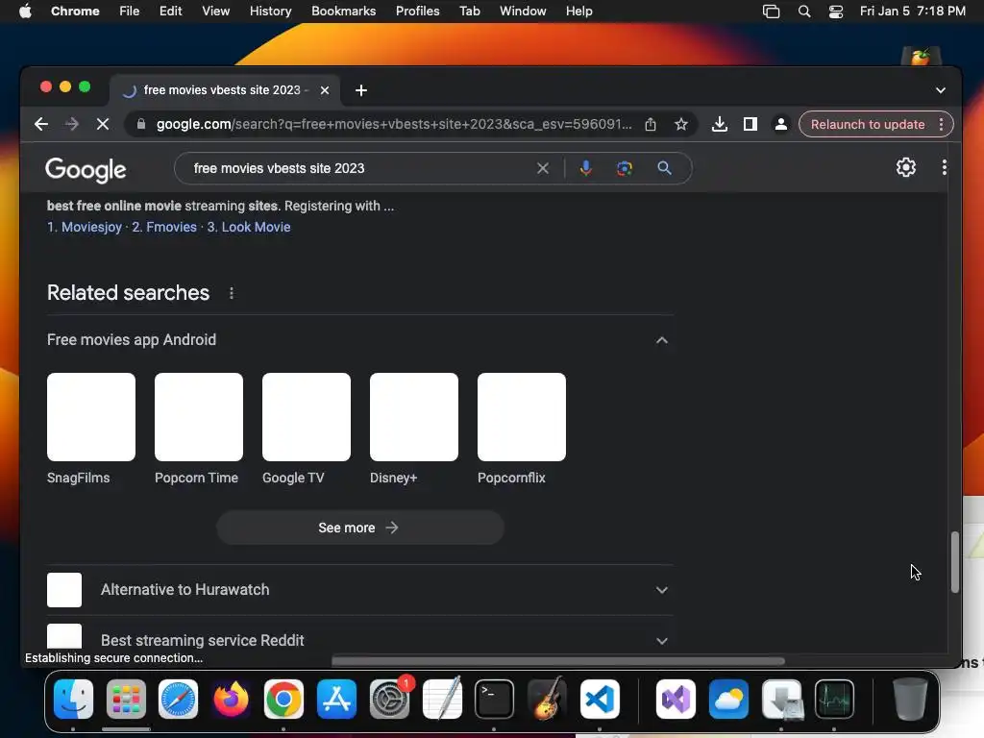Open Control Center in menu bar
Image resolution: width=984 pixels, height=738 pixels.
(836, 12)
